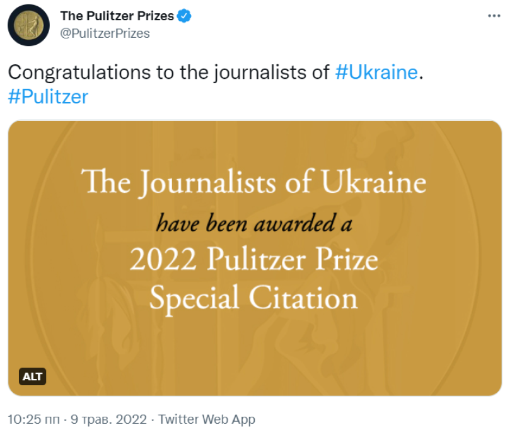Image resolution: width=517 pixels, height=430 pixels.
Task: Click the 'have been awarded a' italic text
Action: (x=254, y=223)
